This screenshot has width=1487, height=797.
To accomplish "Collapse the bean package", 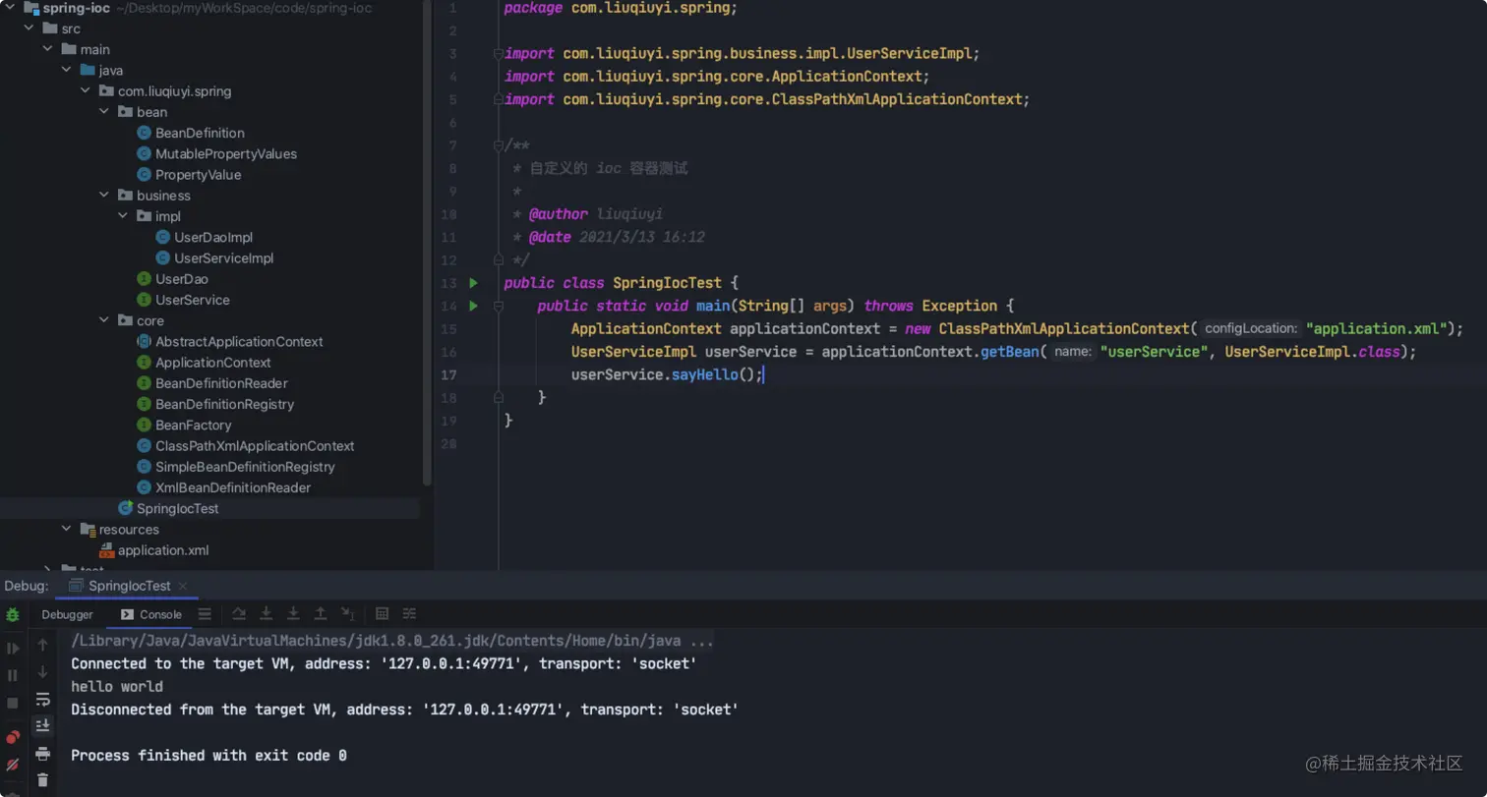I will point(103,112).
